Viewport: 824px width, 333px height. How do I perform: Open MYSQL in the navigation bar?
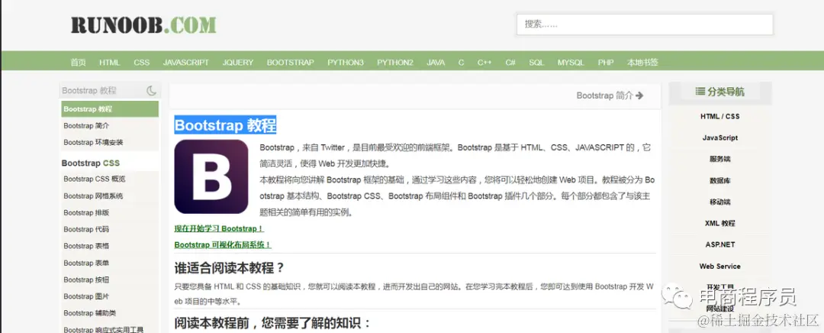pos(571,62)
